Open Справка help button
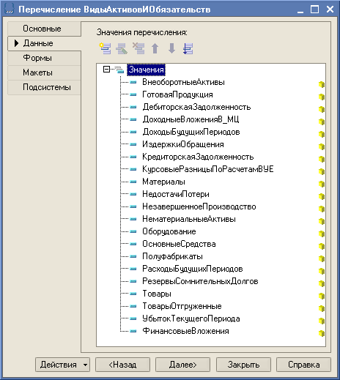 pos(303,365)
